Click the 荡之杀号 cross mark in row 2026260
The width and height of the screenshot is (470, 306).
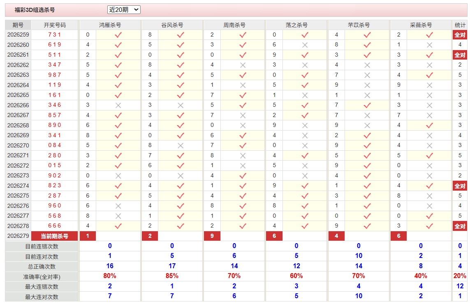pos(305,45)
